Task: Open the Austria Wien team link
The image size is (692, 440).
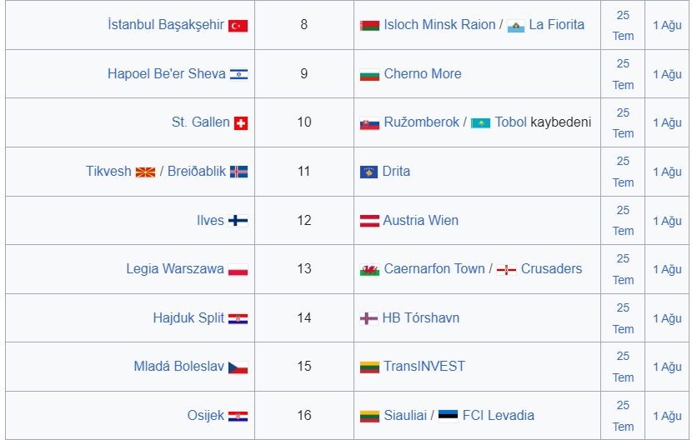Action: (420, 220)
